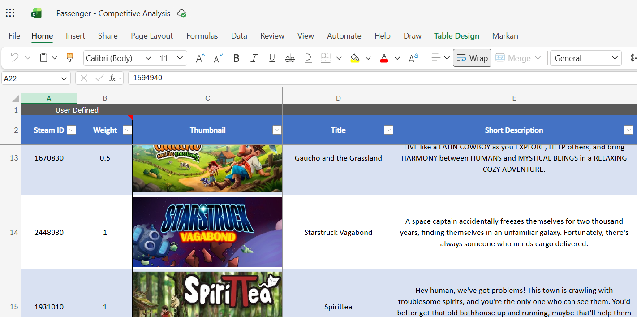Viewport: 637px width, 317px height.
Task: Switch to the Formulas tab
Action: pos(202,36)
